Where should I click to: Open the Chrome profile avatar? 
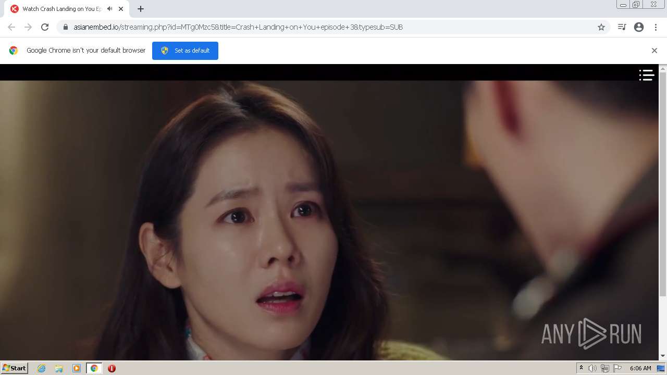[x=639, y=27]
